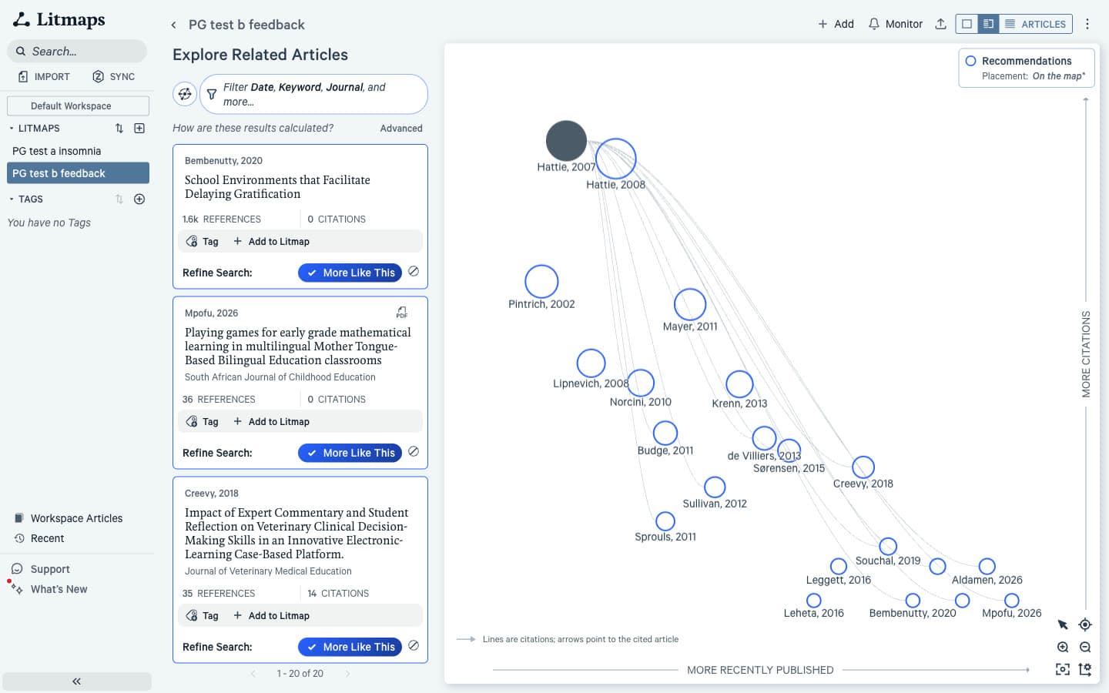Viewport: 1109px width, 693px height.
Task: Switch to map-only view layout
Action: click(x=967, y=24)
